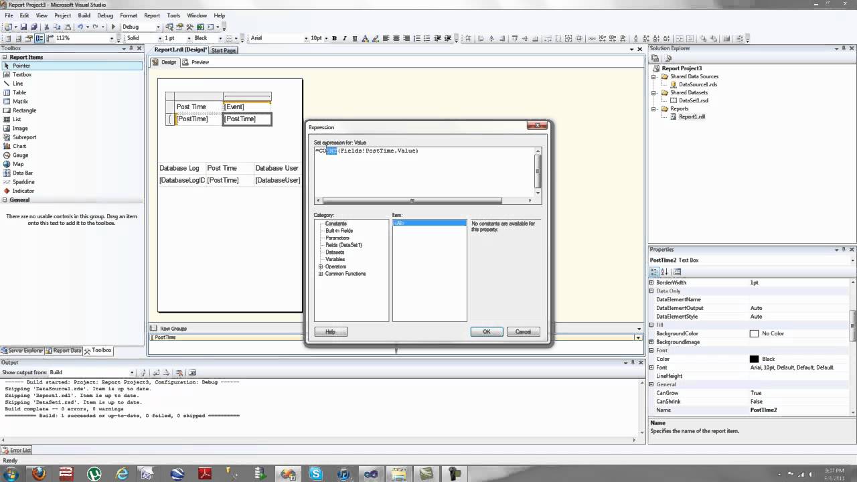Select Fields (DataSet1) category
This screenshot has height=482, width=857.
click(343, 245)
